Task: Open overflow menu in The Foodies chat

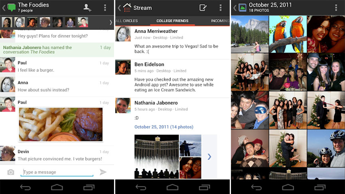Action: pos(105,8)
